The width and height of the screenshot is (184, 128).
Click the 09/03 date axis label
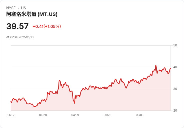[x=140, y=115]
